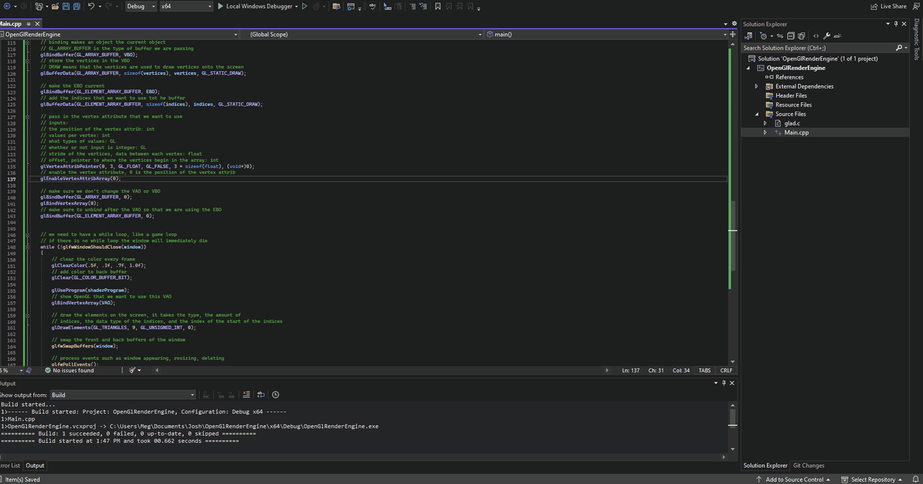Screen dimensions: 923x484
Task: Click the View Code icon in Solution Explorer
Action: [x=816, y=36]
